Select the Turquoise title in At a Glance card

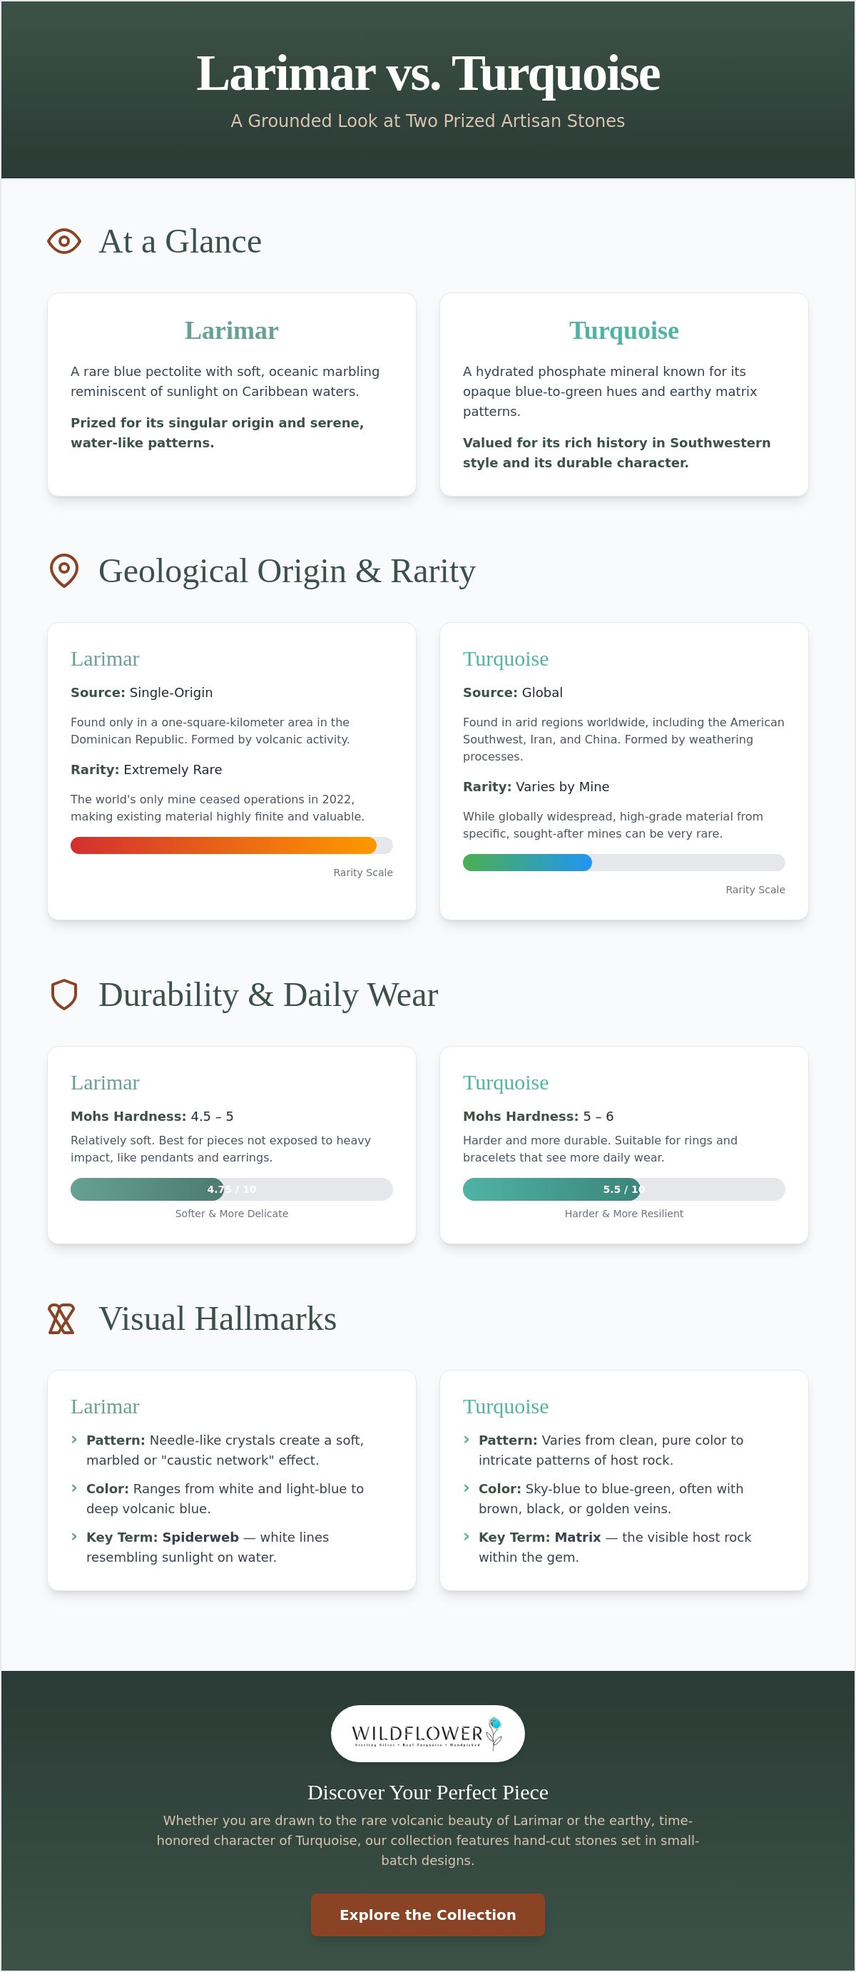(x=624, y=330)
